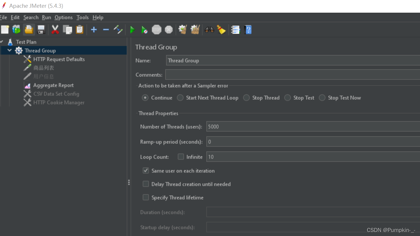This screenshot has width=420, height=236.
Task: Click the Aggregate Report node icon
Action: pos(27,85)
